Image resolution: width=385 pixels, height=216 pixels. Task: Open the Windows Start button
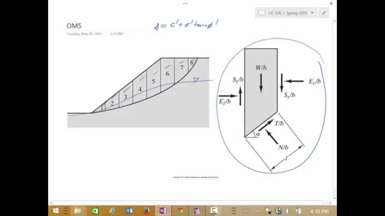coord(56,211)
